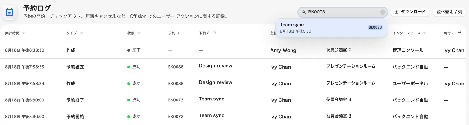Image resolution: width=469 pixels, height=125 pixels.
Task: Click 役員会議室 B in the 予約開始 row
Action: pyautogui.click(x=339, y=116)
